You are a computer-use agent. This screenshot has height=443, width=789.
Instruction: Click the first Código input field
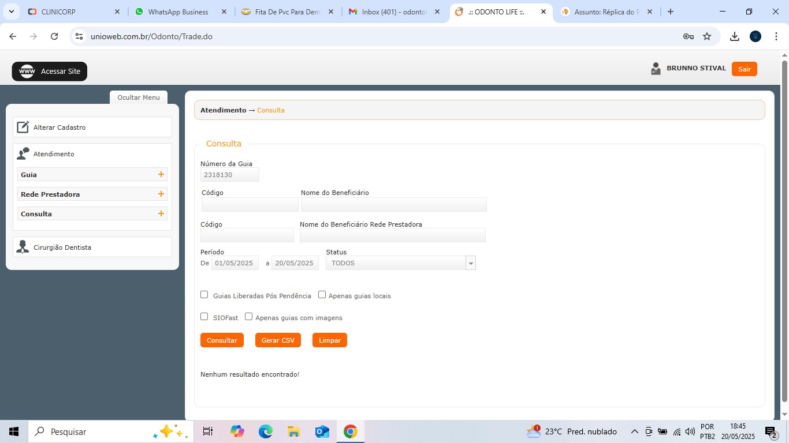[250, 204]
